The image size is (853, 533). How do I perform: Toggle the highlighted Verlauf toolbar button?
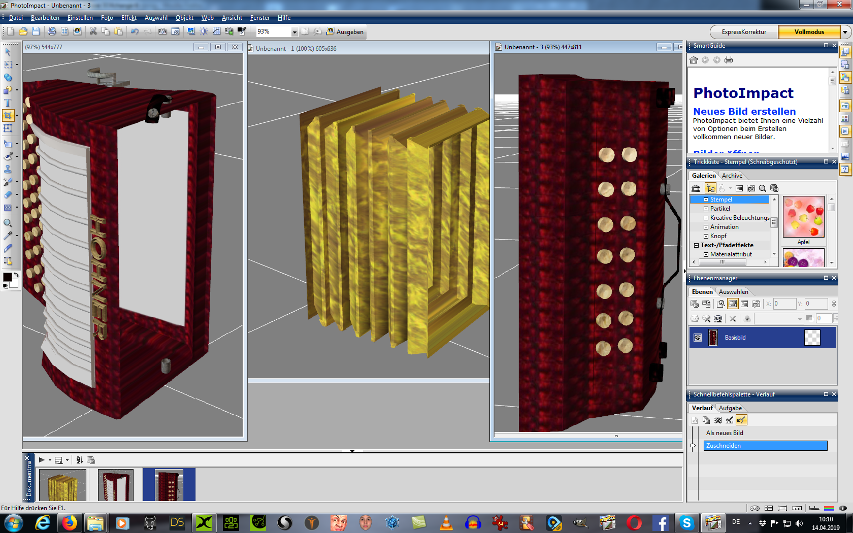pyautogui.click(x=741, y=420)
